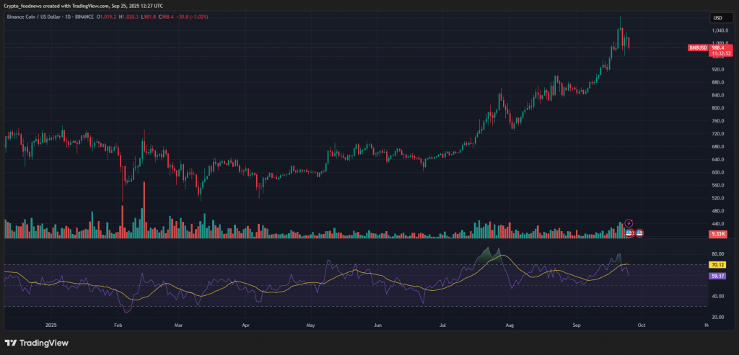Click the 9.33K volume value tag
The height and width of the screenshot is (355, 739).
point(719,234)
